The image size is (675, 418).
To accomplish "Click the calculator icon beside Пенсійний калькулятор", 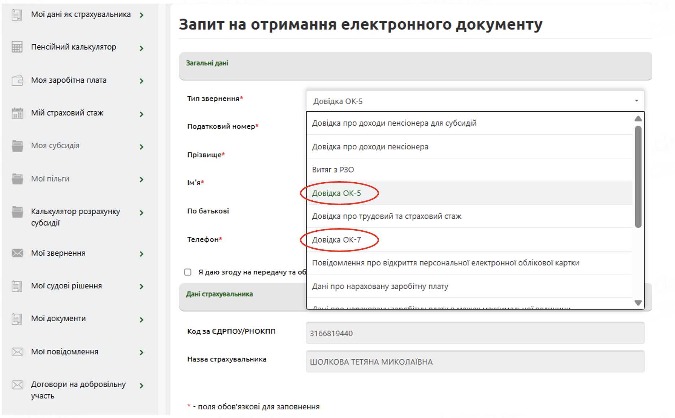I will (17, 47).
